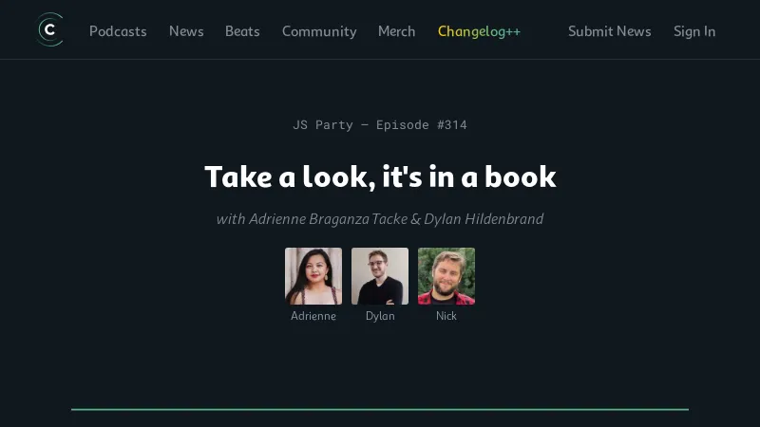Click the Episode #314 text

(x=421, y=124)
